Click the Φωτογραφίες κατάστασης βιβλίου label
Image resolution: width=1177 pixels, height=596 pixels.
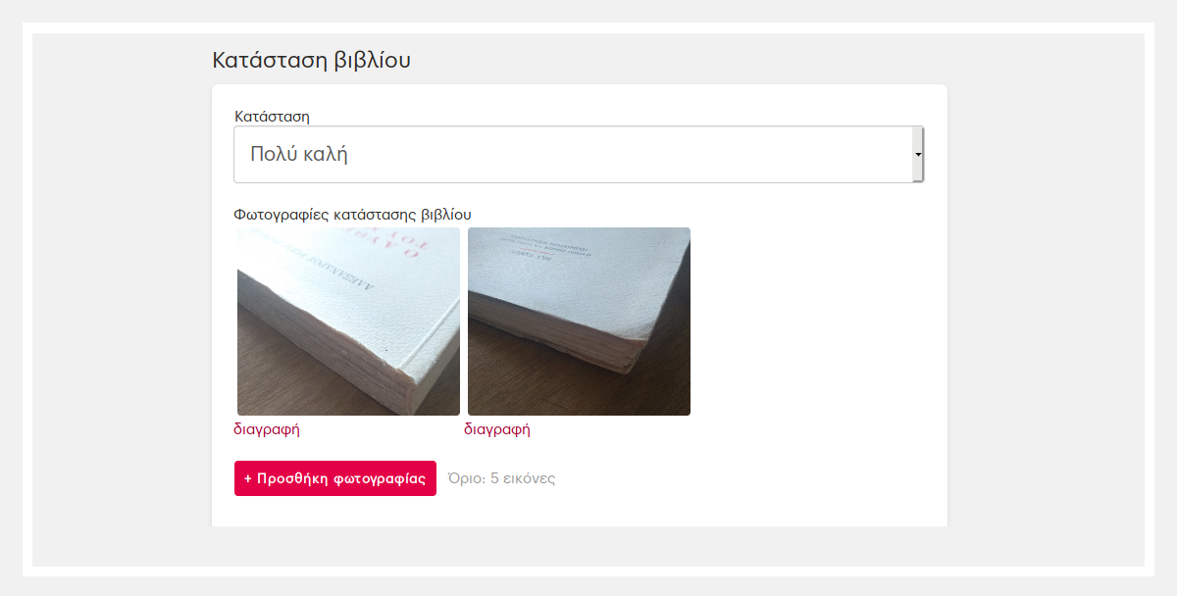[353, 214]
